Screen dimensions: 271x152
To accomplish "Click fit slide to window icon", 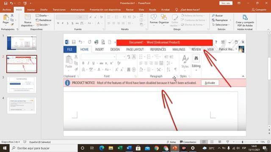I will click(x=268, y=142).
